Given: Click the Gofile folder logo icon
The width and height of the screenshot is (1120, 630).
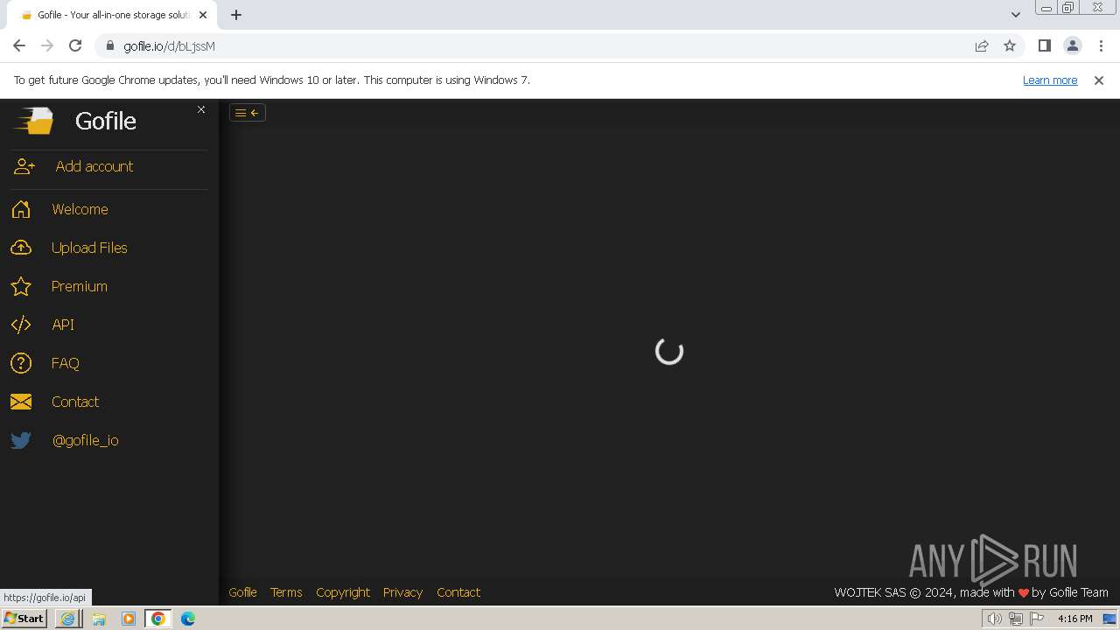Looking at the screenshot, I should coord(33,120).
